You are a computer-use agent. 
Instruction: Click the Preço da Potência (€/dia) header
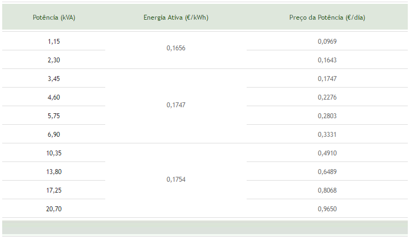[327, 18]
